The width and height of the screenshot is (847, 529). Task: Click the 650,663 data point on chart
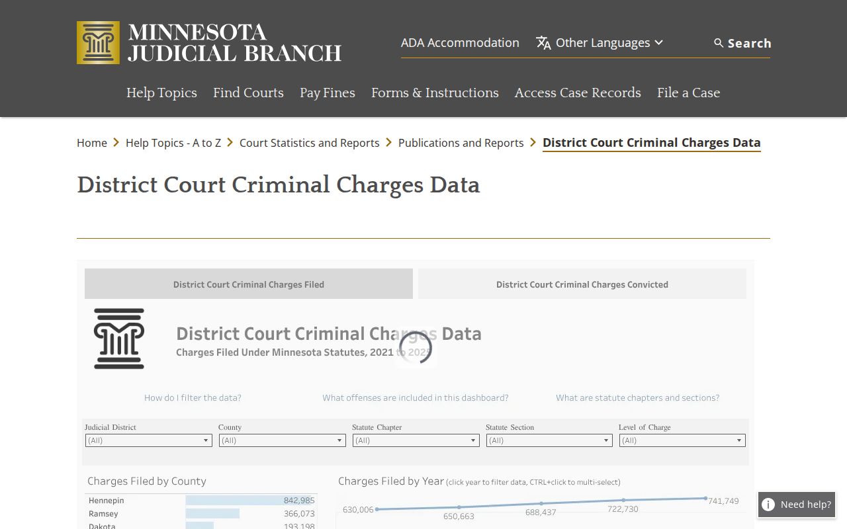point(459,507)
